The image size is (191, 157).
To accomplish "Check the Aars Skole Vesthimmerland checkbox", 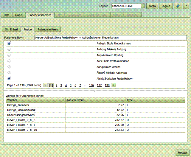I will tap(9, 61).
